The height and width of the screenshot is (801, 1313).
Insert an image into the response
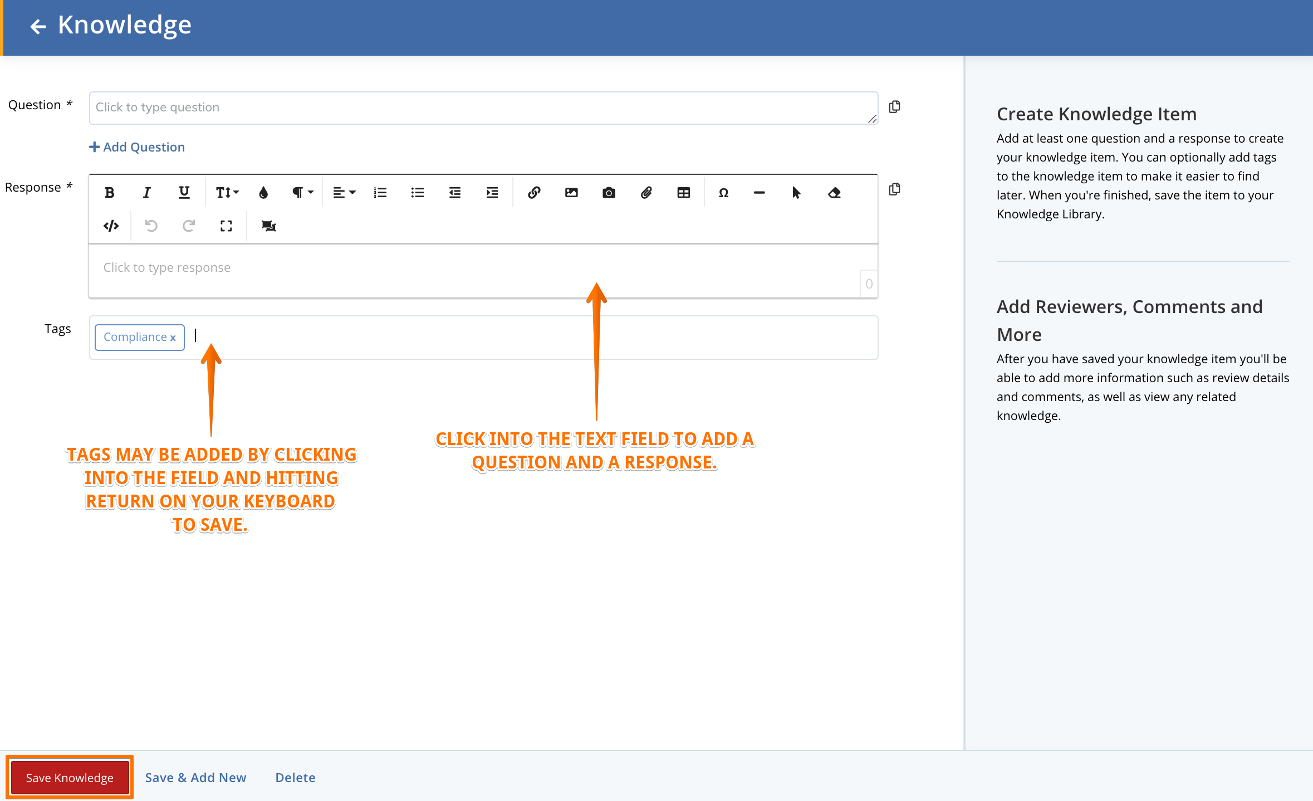coord(571,193)
